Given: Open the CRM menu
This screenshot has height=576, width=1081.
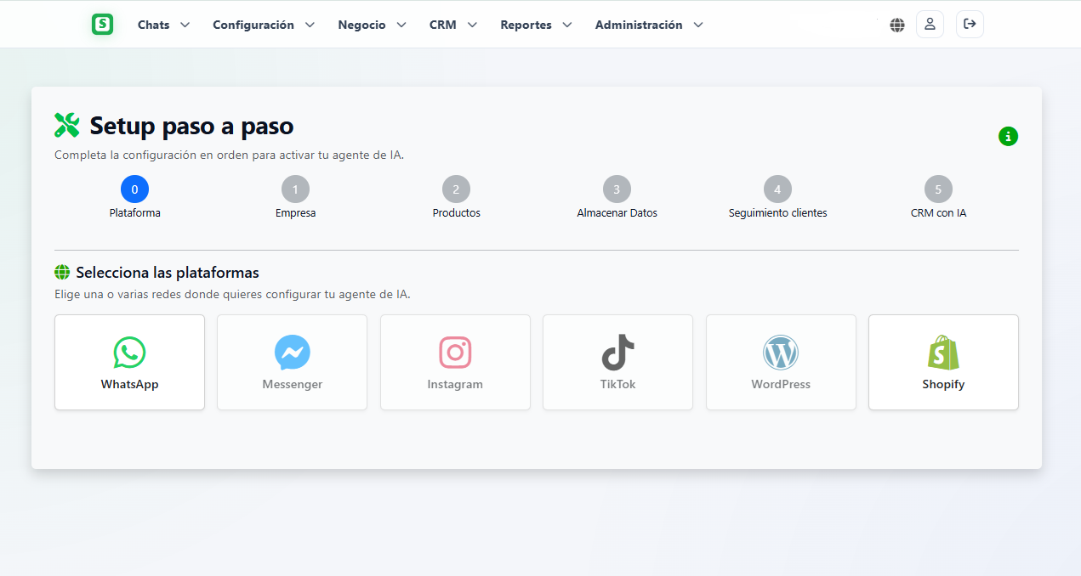Looking at the screenshot, I should tap(443, 25).
